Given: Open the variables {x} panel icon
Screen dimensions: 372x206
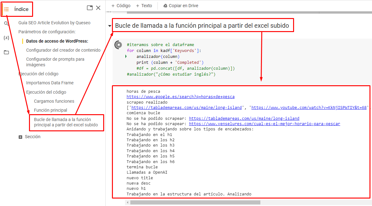Looking at the screenshot, I should 7,38.
